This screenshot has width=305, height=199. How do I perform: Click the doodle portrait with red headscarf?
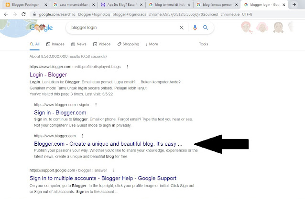click(x=247, y=27)
